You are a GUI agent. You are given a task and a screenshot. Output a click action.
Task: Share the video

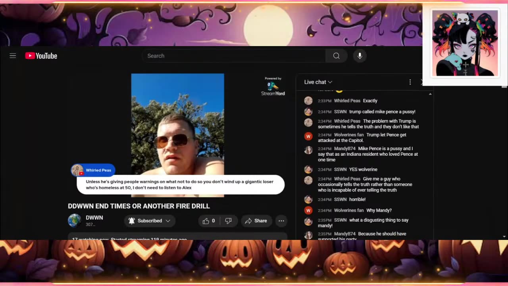coord(256,221)
